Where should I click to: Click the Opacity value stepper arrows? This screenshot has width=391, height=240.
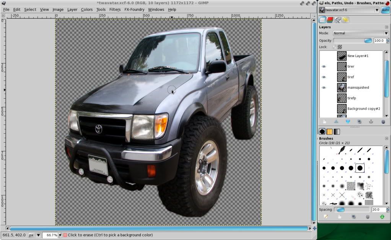[388, 41]
